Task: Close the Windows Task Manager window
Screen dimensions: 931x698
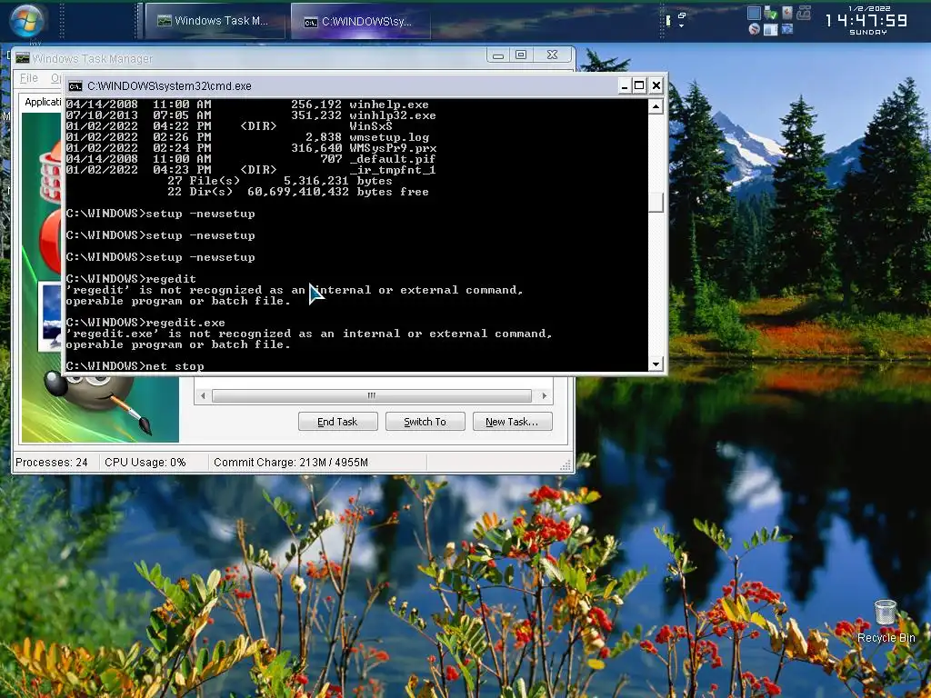Action: [552, 55]
